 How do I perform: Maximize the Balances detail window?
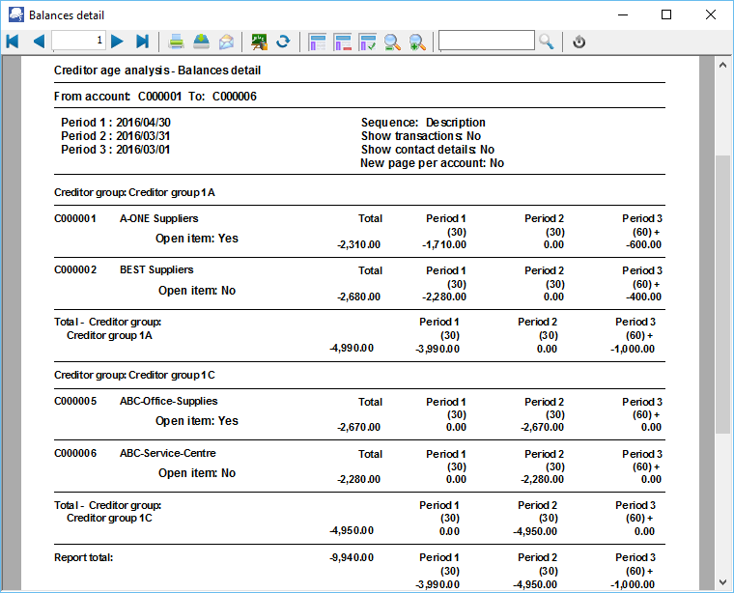[666, 14]
